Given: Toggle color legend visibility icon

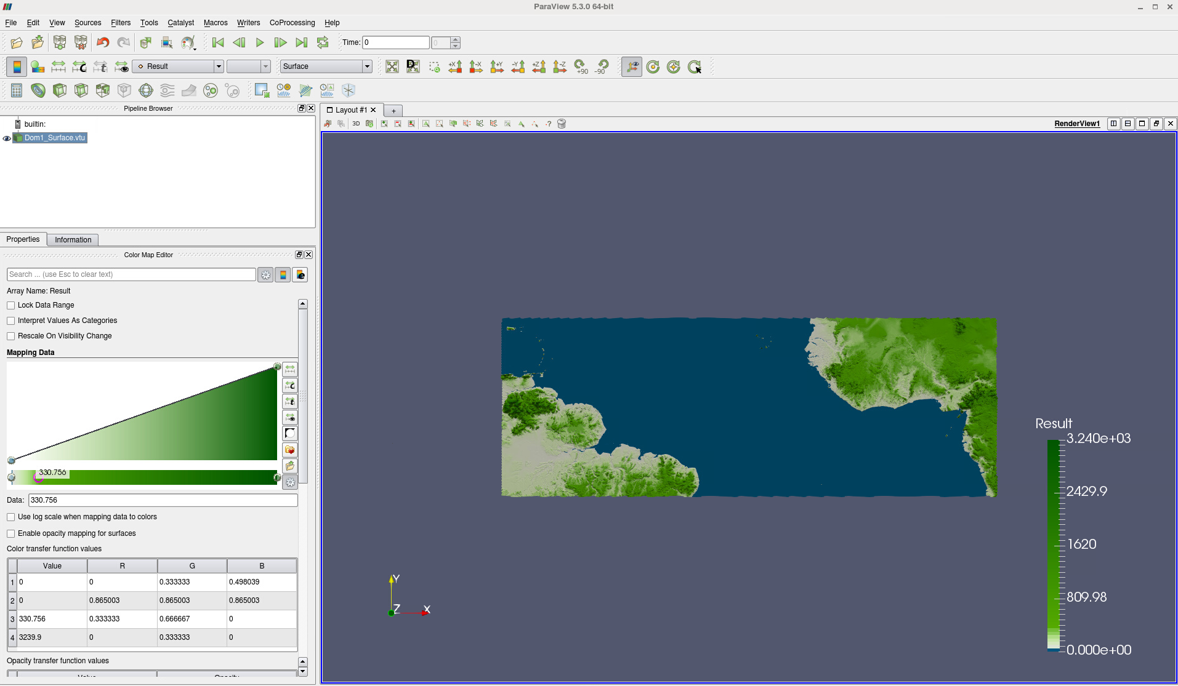Looking at the screenshot, I should pos(17,66).
